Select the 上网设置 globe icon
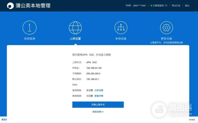The image size is (198, 123). [75, 28]
